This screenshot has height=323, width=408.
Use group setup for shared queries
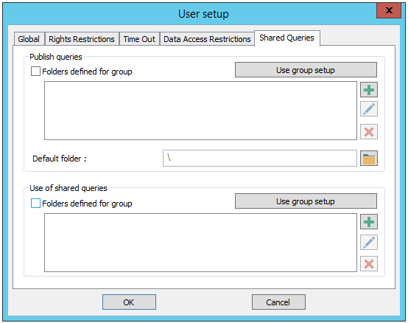(306, 201)
